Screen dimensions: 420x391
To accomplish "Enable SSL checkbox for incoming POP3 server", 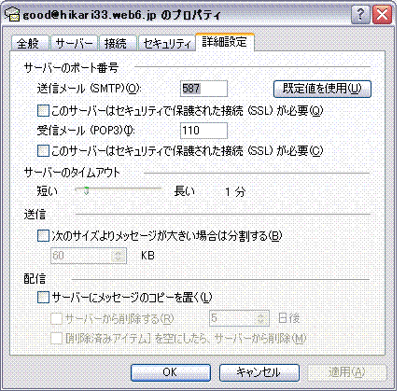I will [43, 151].
